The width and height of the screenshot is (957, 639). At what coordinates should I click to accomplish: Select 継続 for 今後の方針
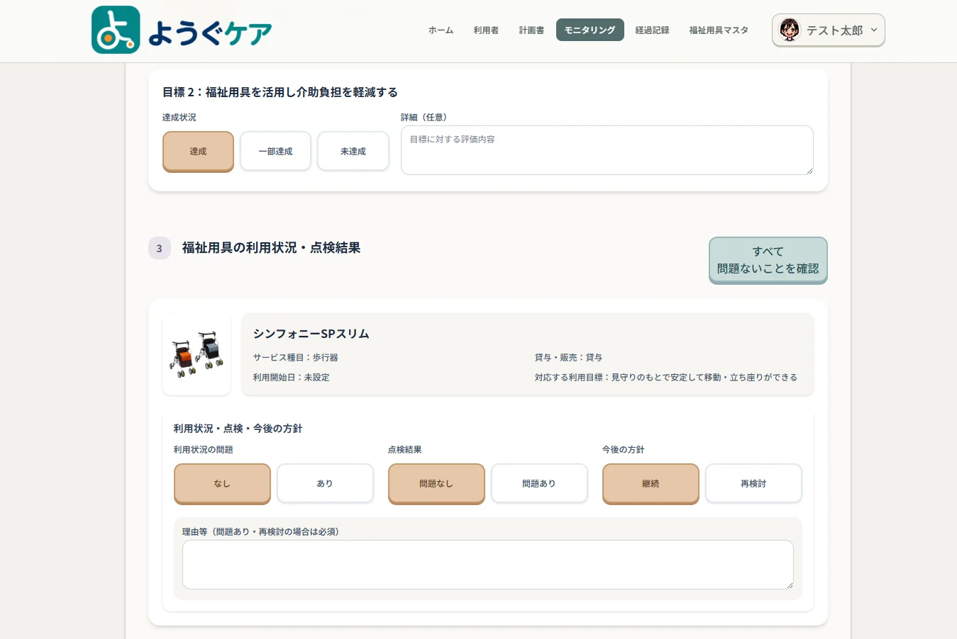651,483
